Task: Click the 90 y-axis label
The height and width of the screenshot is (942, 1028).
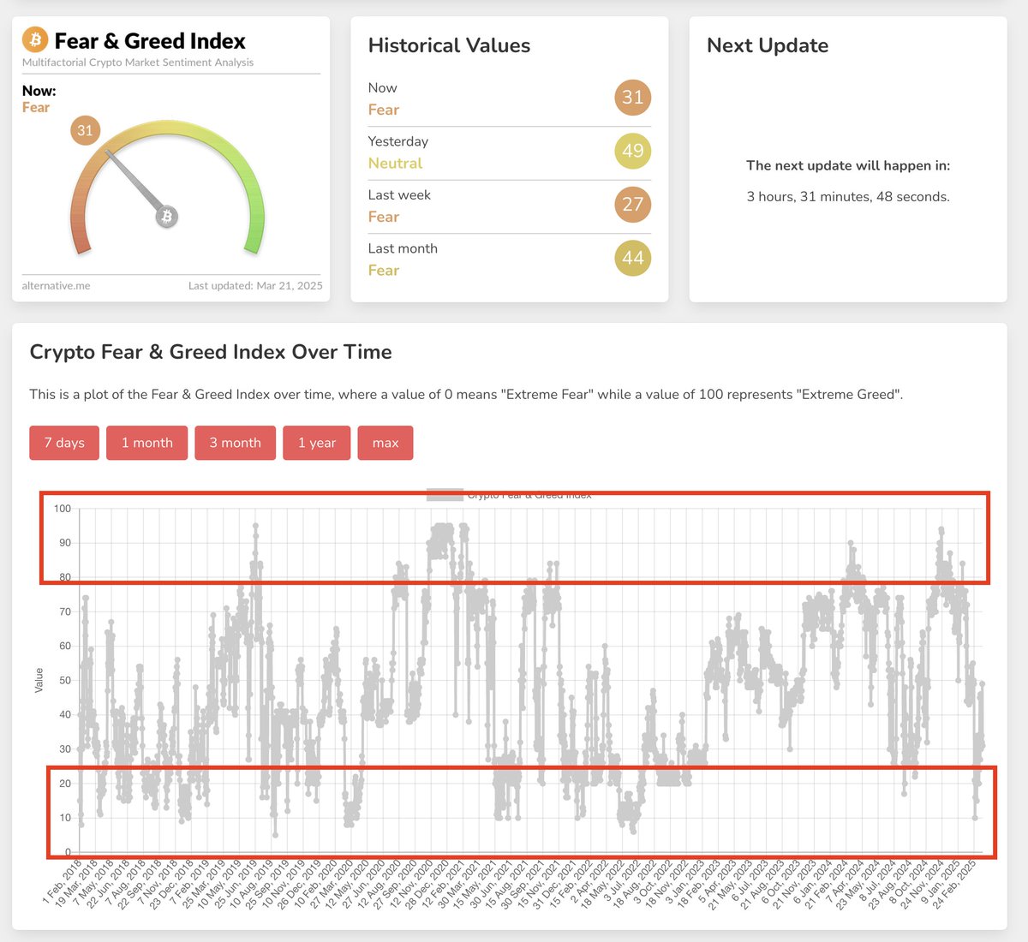Action: [65, 543]
